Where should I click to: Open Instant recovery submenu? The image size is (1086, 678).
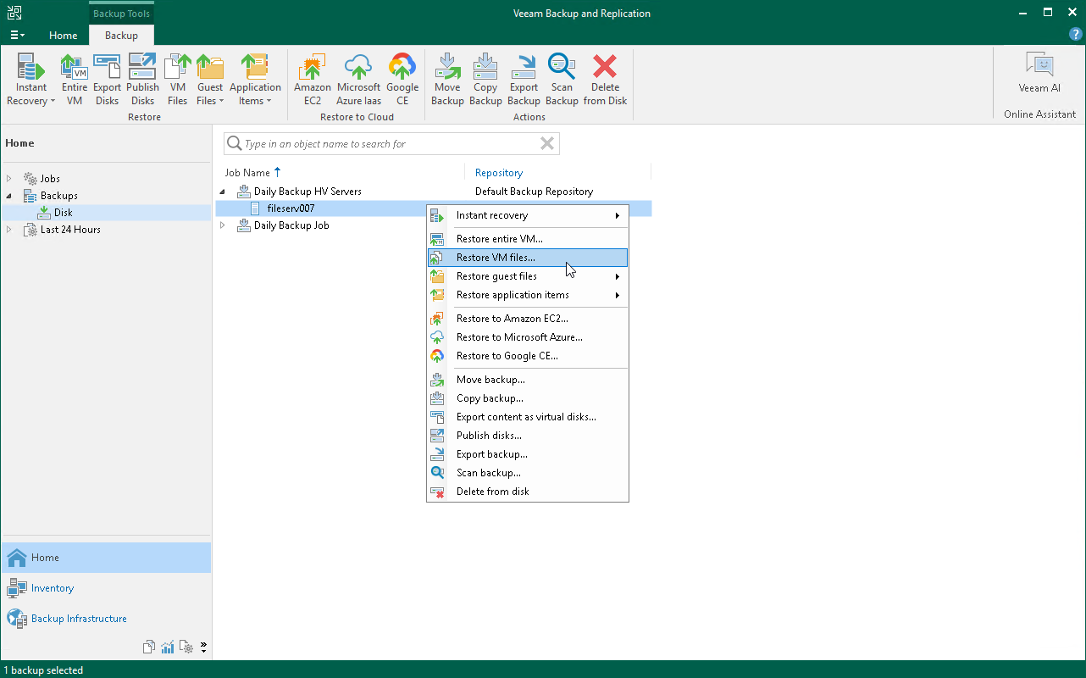pyautogui.click(x=528, y=215)
